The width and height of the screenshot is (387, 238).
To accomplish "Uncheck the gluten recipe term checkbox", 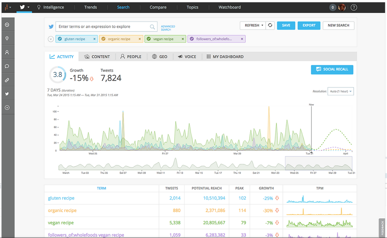I will [60, 39].
